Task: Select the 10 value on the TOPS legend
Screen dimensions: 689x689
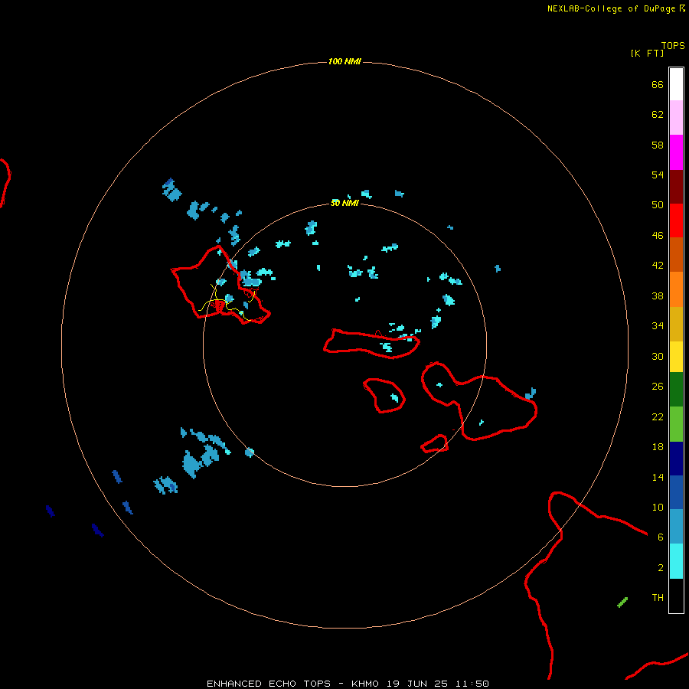Action: 658,507
